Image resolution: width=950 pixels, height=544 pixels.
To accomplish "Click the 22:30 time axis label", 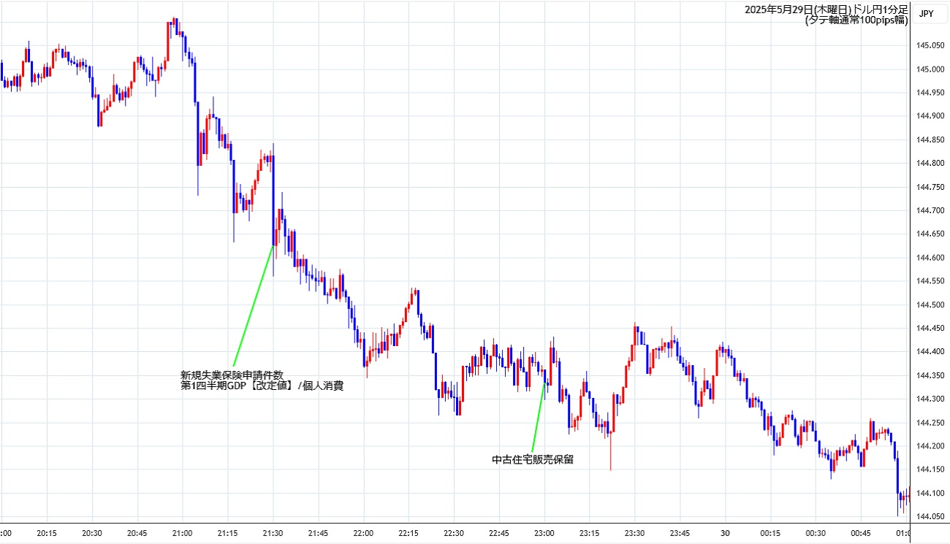I will coord(454,533).
